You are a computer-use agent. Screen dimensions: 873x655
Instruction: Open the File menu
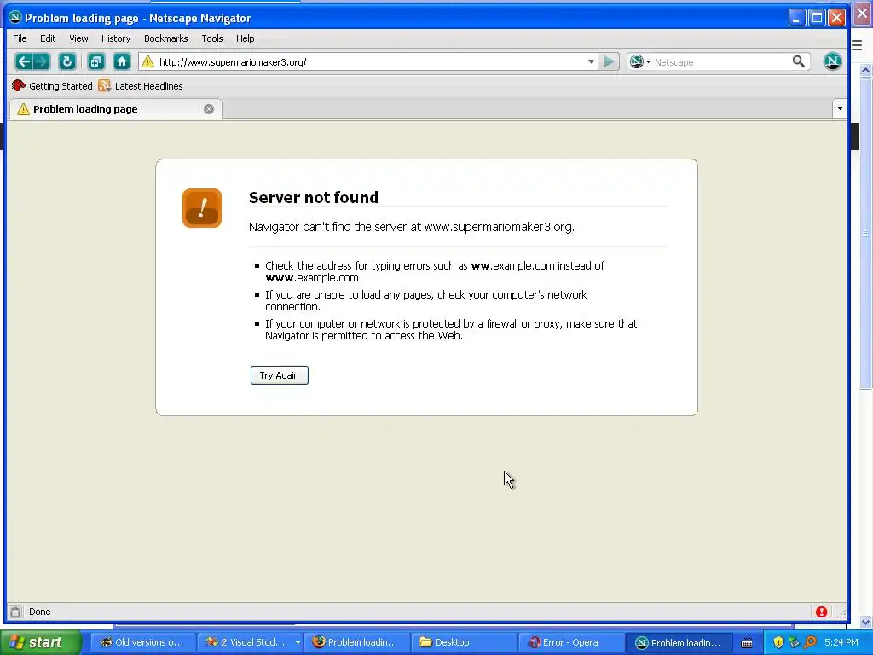click(x=20, y=38)
